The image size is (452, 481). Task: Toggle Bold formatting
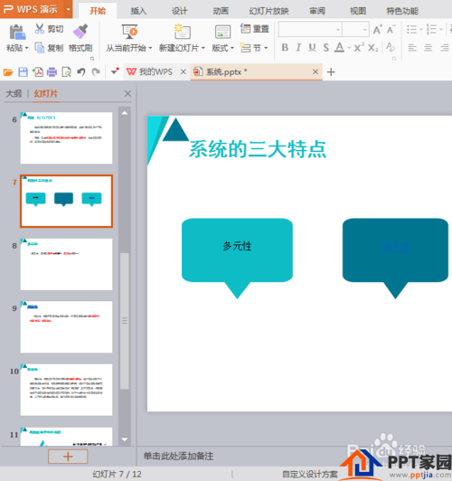(x=285, y=48)
